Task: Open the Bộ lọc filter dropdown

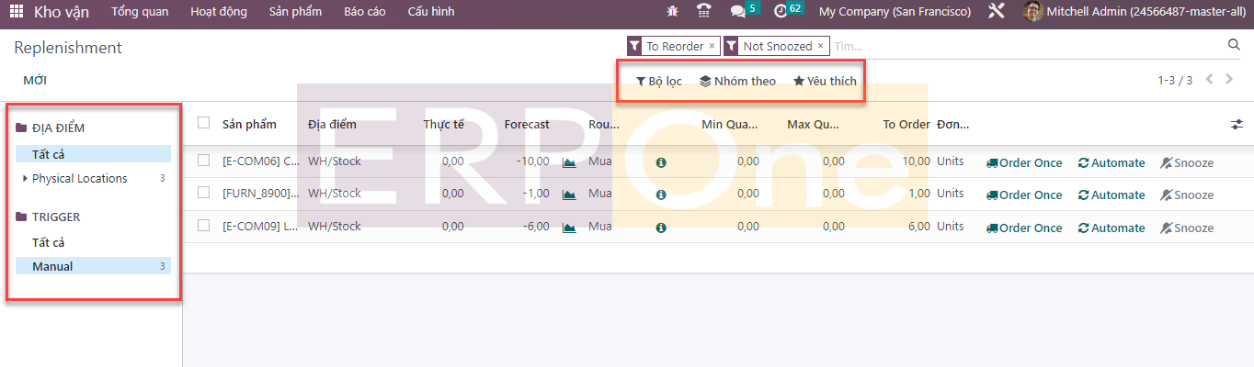Action: click(x=658, y=81)
